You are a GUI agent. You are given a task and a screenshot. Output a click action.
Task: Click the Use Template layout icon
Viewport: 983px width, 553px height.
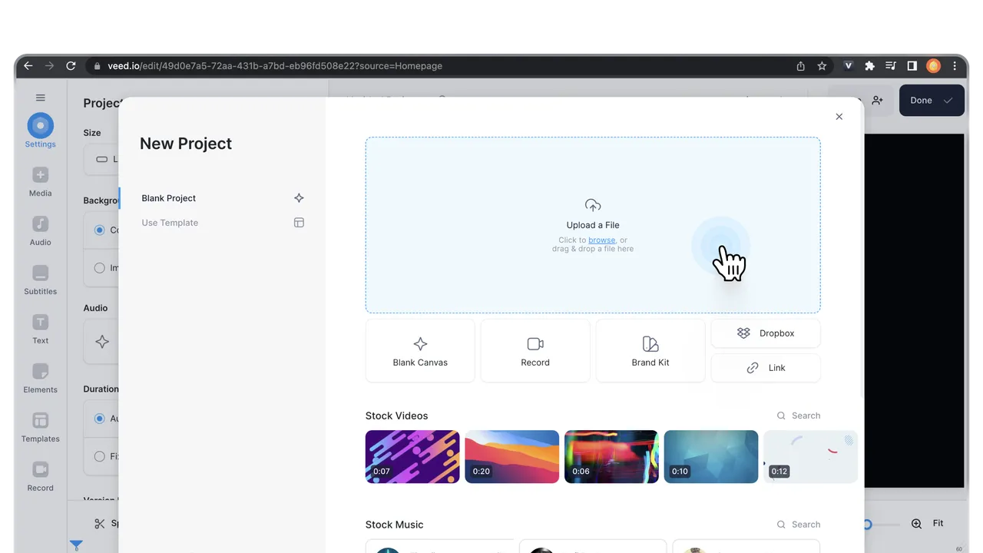click(x=299, y=223)
